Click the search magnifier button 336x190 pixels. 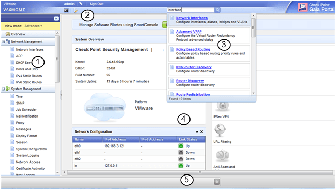pos(217,10)
